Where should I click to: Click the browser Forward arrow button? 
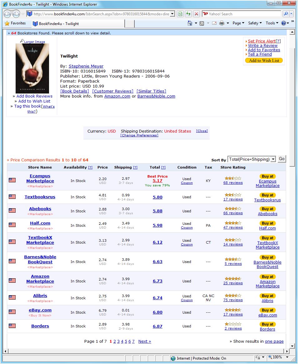click(x=16, y=14)
